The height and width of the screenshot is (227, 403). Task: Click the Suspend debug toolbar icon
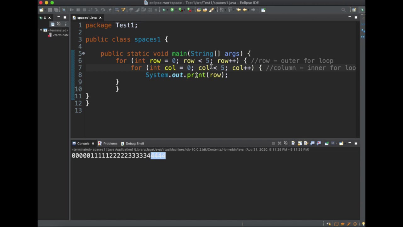[x=78, y=10]
